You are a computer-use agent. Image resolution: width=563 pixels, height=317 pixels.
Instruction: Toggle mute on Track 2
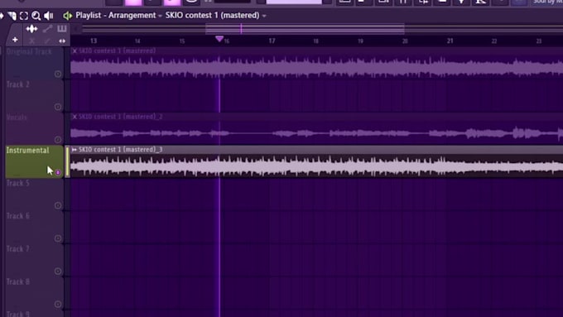pos(58,107)
